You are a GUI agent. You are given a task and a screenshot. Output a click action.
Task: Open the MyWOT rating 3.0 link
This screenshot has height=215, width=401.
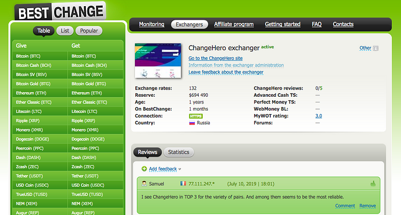[319, 116]
